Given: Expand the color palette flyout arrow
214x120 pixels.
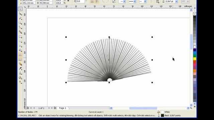Looking at the screenshot, I should pyautogui.click(x=195, y=107).
